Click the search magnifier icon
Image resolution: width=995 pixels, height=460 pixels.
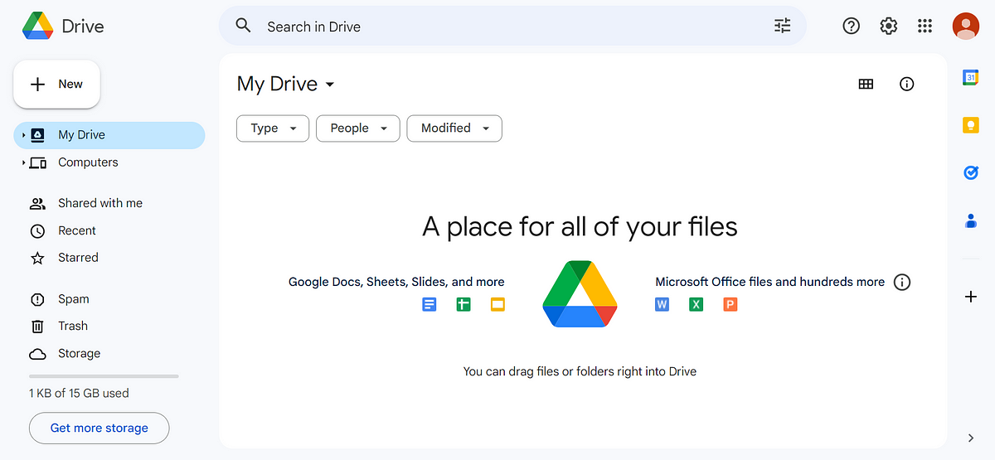pos(243,26)
